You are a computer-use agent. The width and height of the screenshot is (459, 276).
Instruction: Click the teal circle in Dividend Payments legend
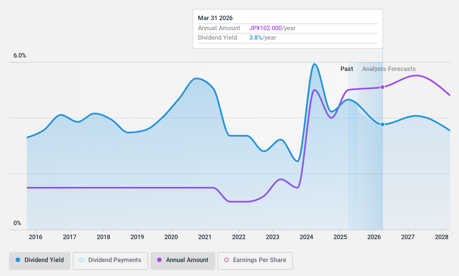pos(82,260)
